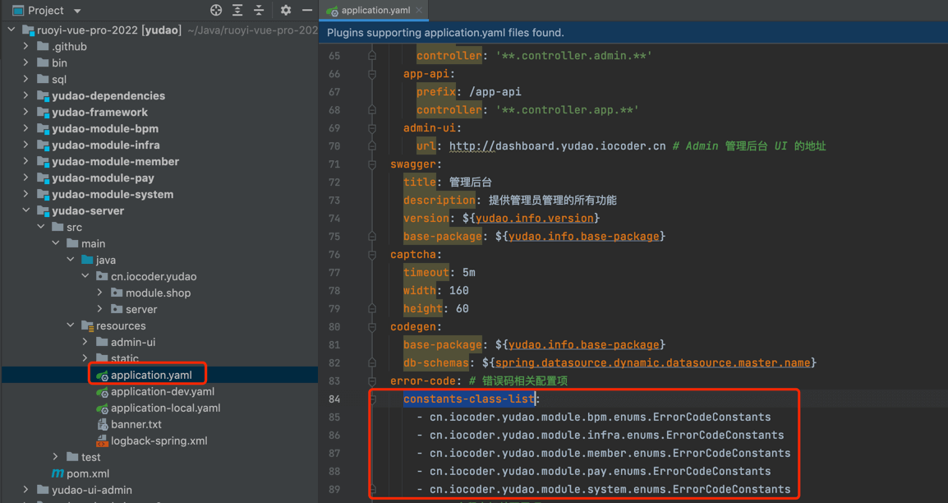Image resolution: width=948 pixels, height=503 pixels.
Task: Hide the Project panel with minus icon
Action: [x=306, y=11]
